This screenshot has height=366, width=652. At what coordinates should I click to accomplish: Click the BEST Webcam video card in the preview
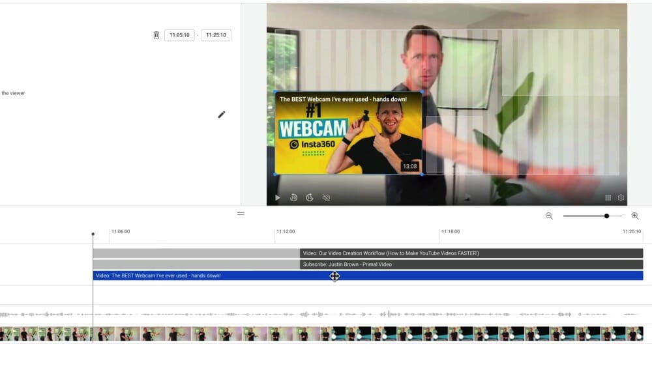(x=348, y=133)
